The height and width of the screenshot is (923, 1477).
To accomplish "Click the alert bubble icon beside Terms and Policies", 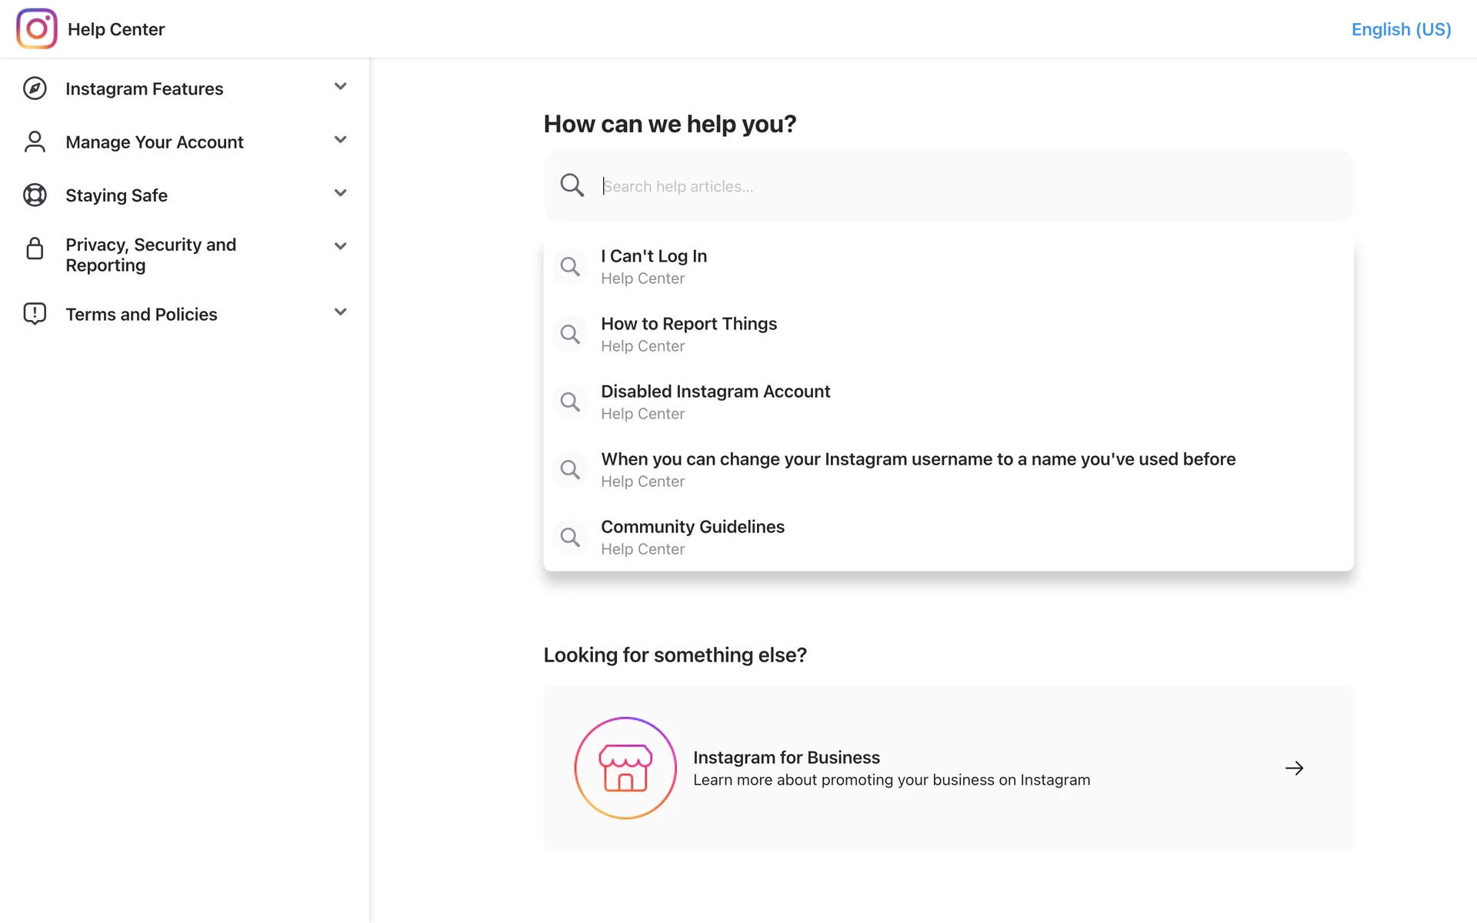I will coord(35,314).
